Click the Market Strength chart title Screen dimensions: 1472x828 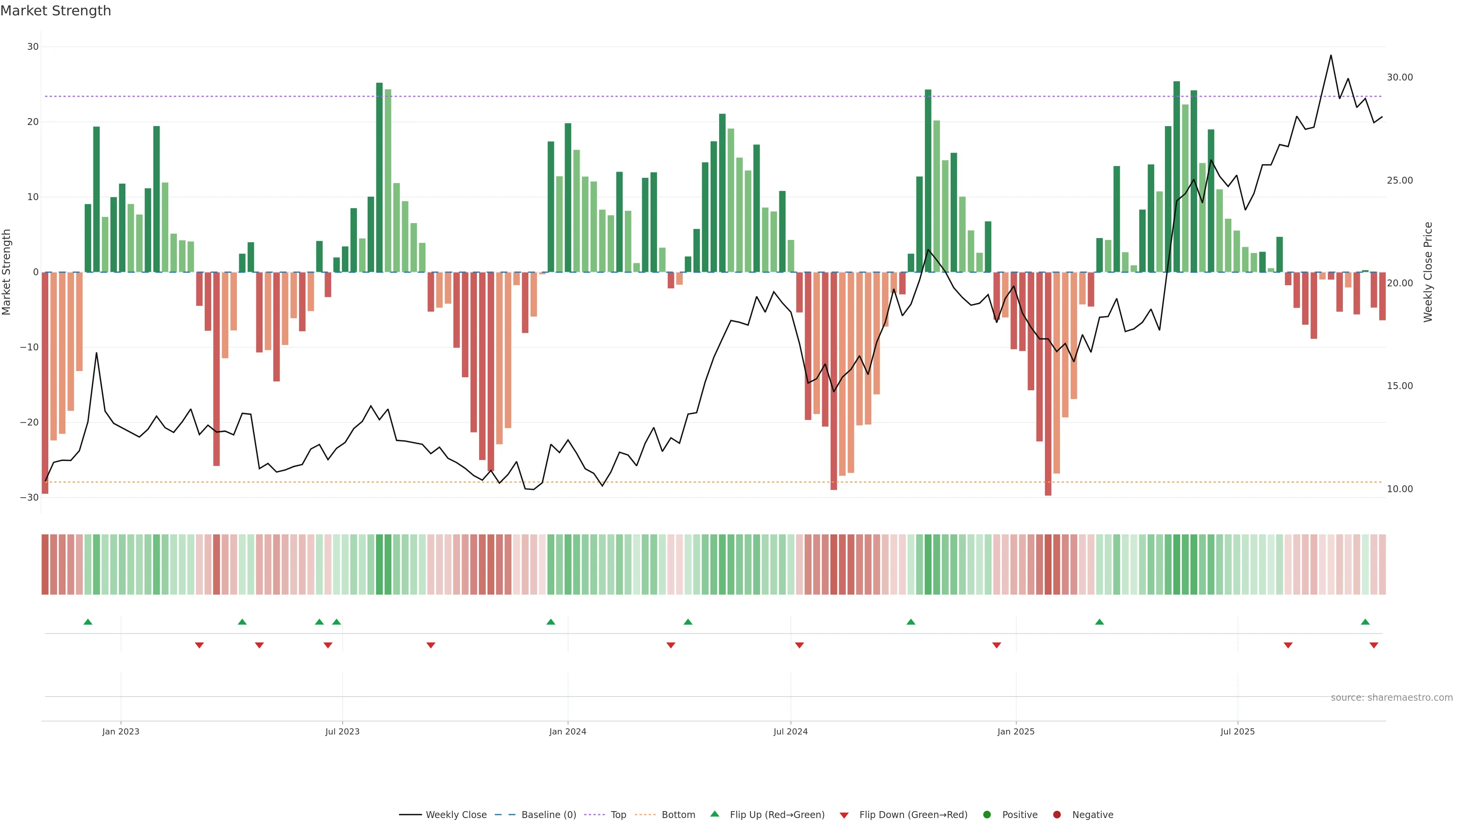coord(56,11)
